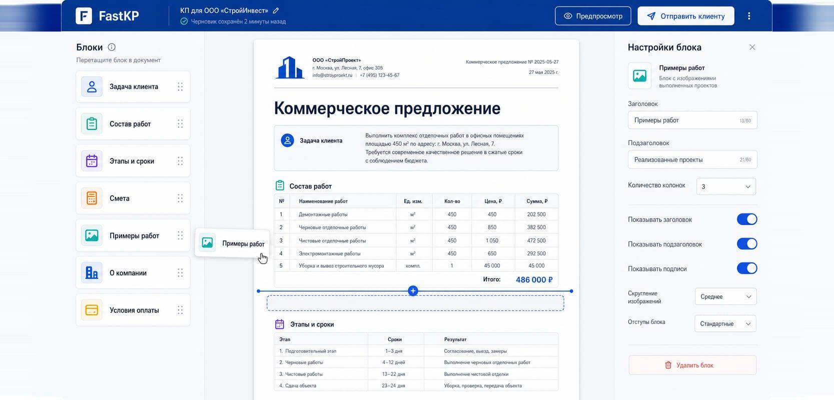Click the Чистовые отделочные работы row

click(x=416, y=240)
